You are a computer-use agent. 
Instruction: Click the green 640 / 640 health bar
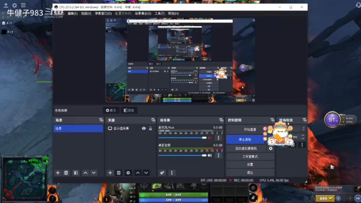[x=173, y=195]
